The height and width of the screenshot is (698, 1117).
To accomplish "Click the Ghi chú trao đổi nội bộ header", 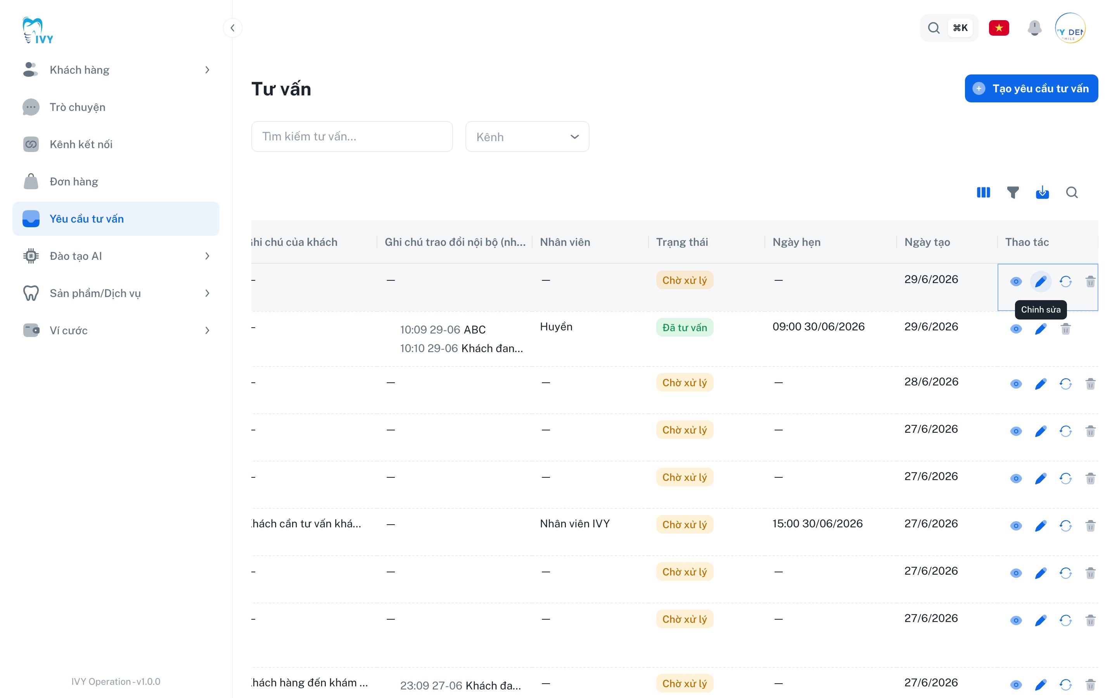I will tap(455, 242).
